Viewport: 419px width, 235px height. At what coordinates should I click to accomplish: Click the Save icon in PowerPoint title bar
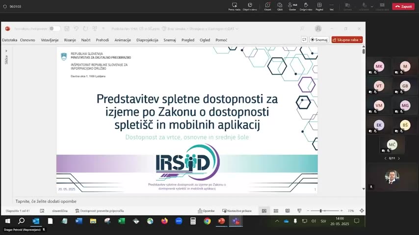coord(67,28)
